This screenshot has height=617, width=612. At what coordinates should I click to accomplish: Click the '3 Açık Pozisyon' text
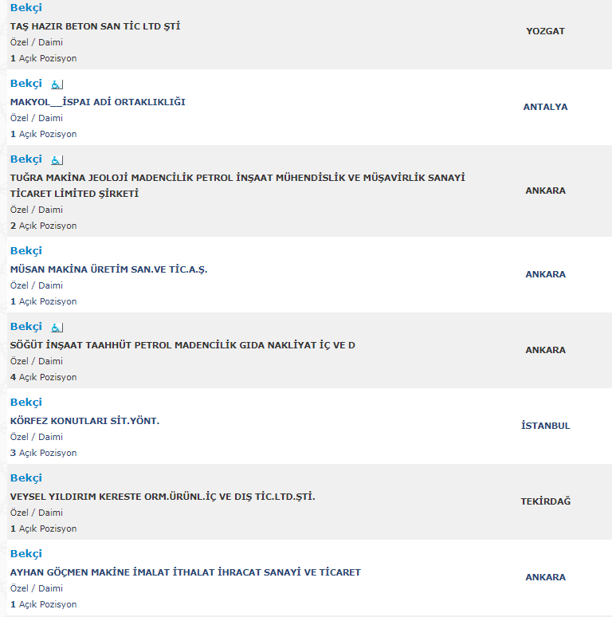(43, 453)
